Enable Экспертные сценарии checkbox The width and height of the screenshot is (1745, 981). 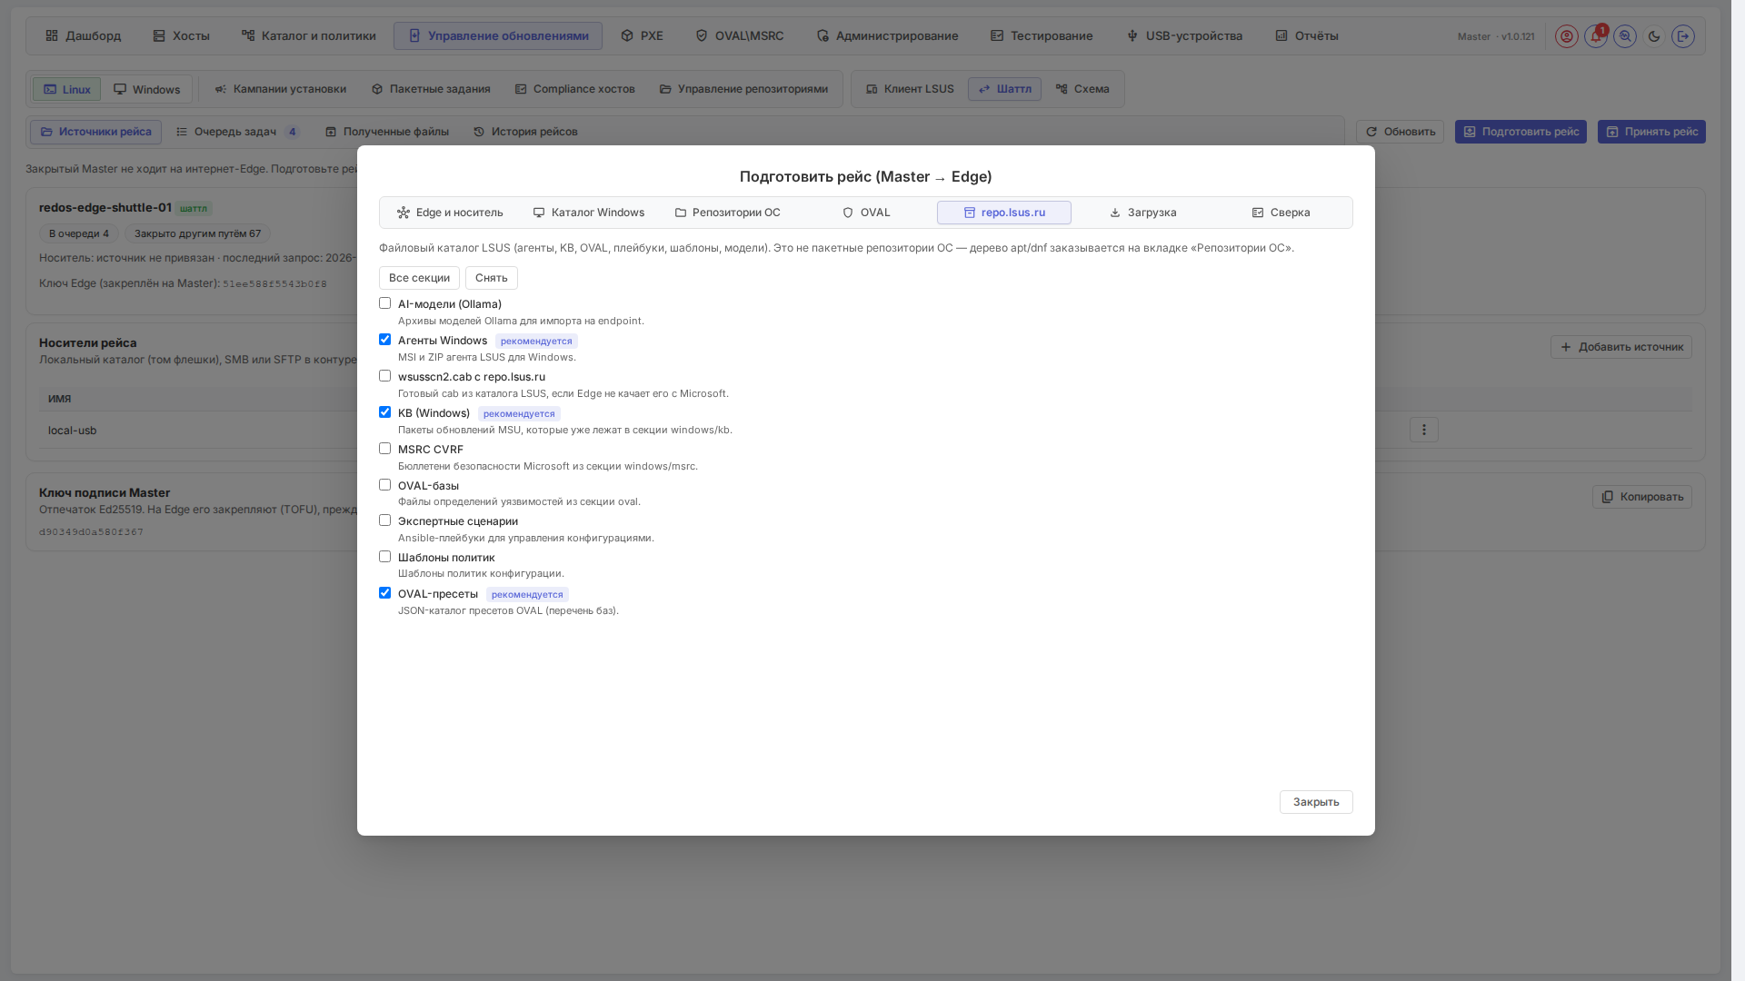coord(384,520)
